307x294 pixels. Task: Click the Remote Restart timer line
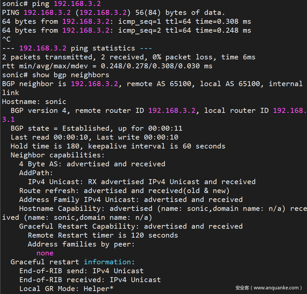[103, 235]
